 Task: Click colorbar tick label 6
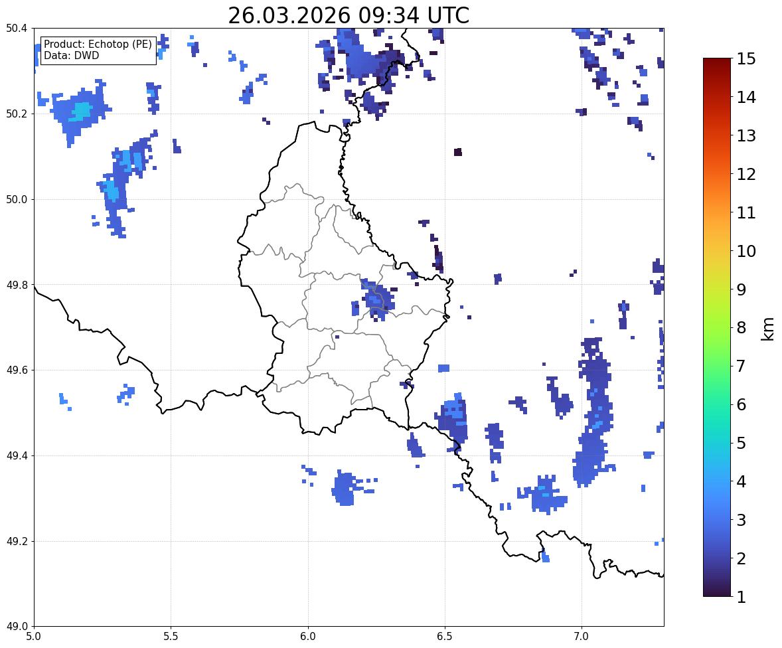742,404
